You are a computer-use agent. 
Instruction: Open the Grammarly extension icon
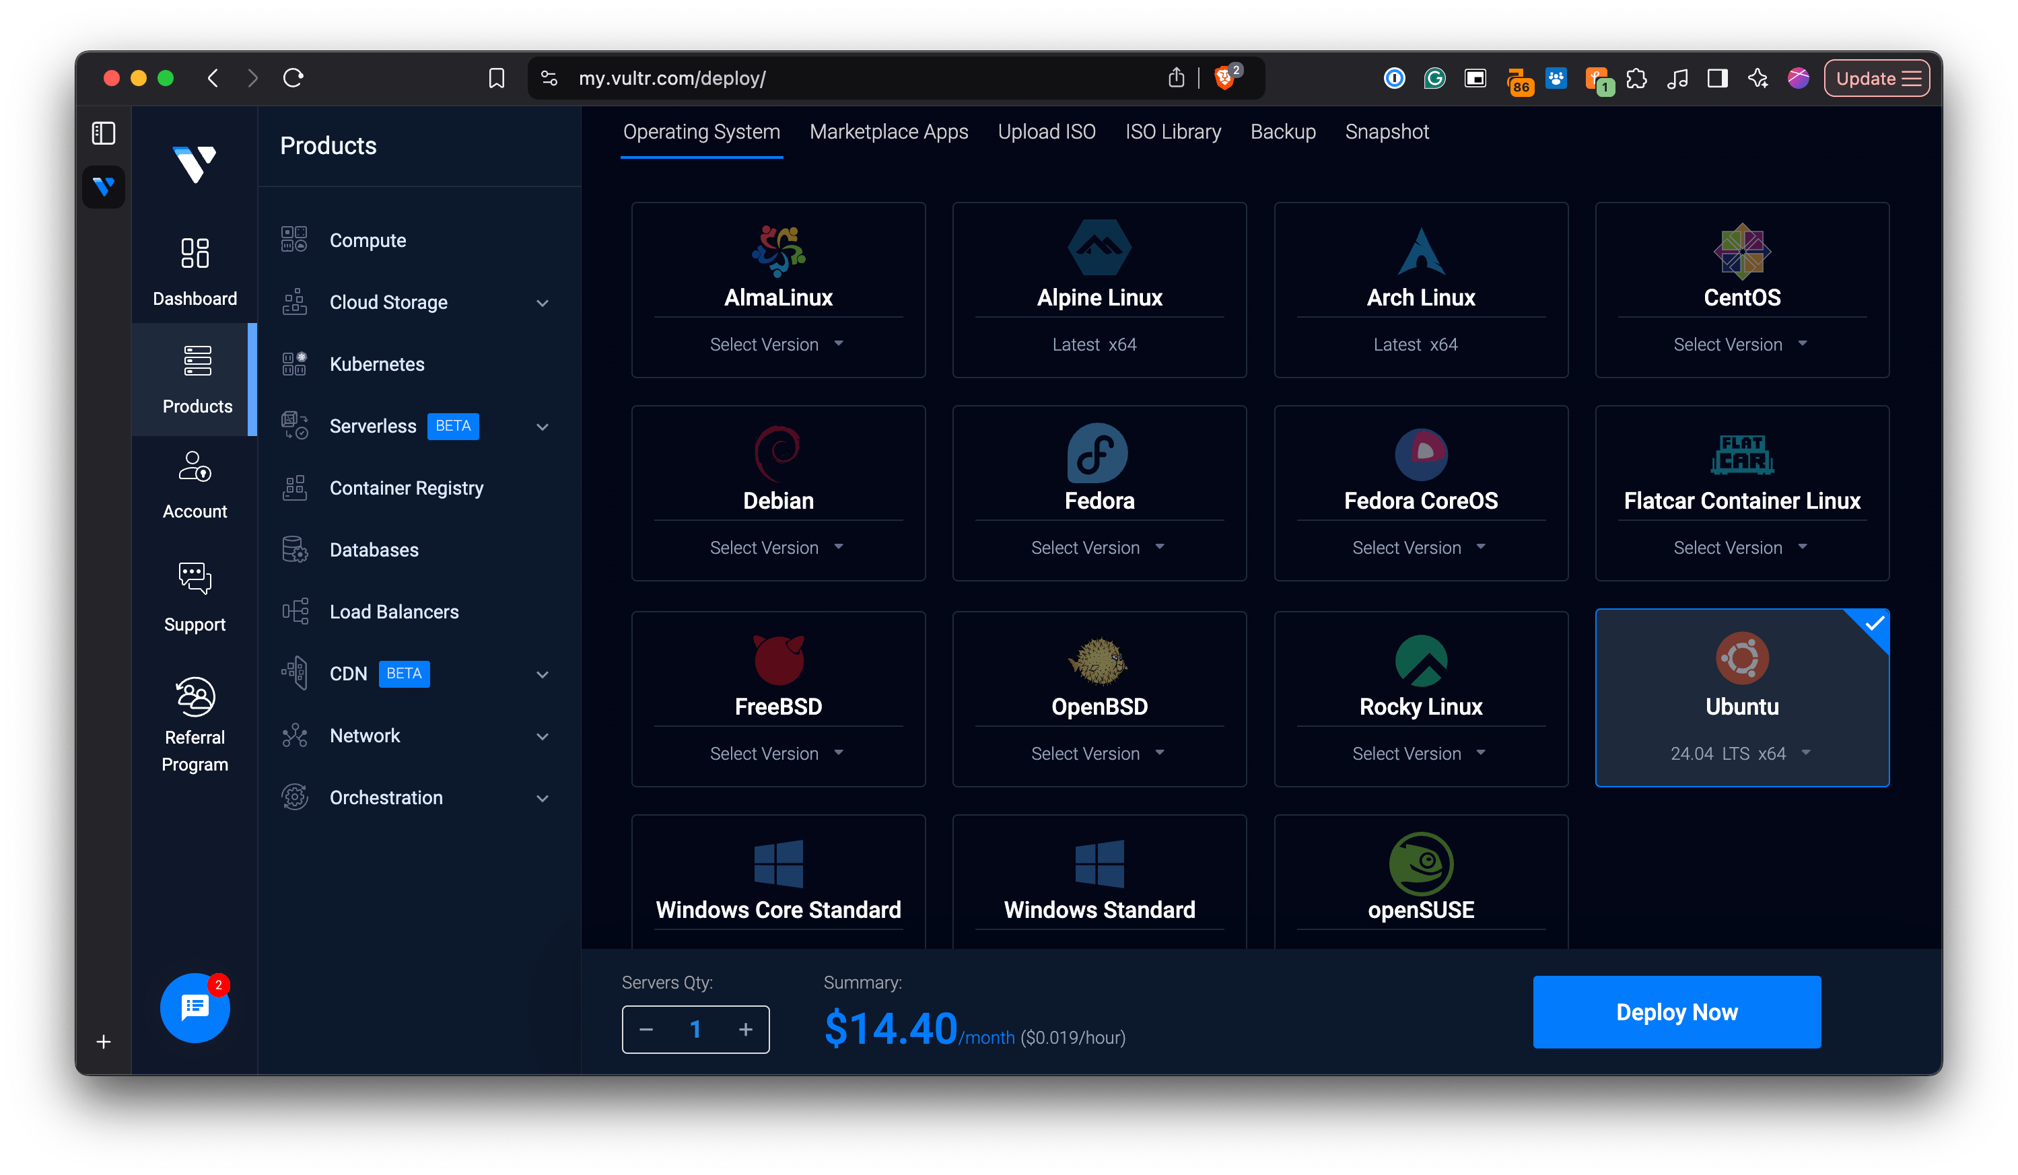pos(1434,77)
